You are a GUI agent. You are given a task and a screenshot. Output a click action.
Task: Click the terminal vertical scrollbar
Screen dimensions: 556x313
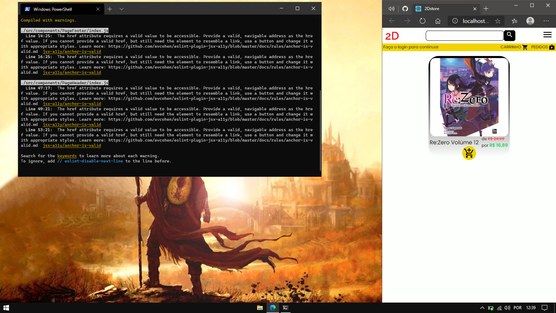pos(320,130)
